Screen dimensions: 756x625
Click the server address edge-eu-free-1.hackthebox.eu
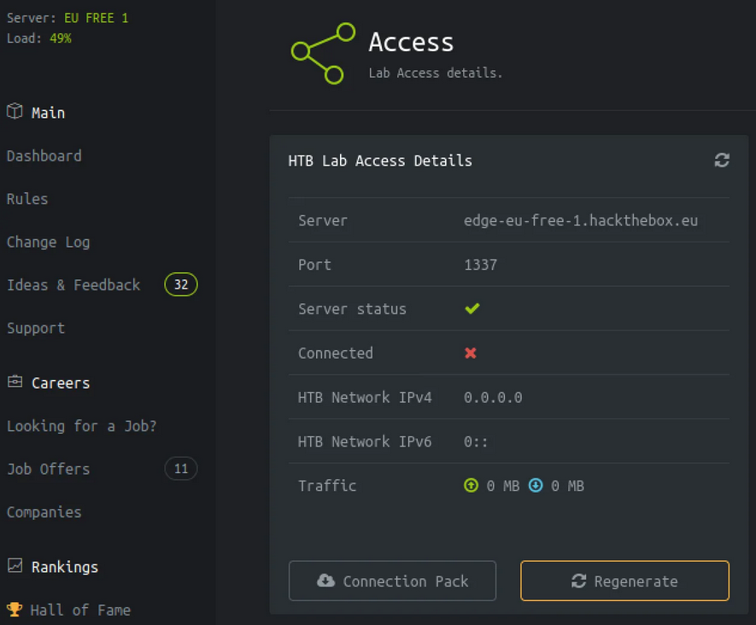tap(581, 220)
